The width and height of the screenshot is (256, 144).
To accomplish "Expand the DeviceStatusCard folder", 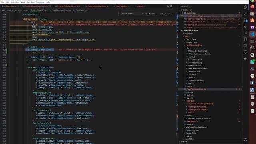I will [195, 63].
